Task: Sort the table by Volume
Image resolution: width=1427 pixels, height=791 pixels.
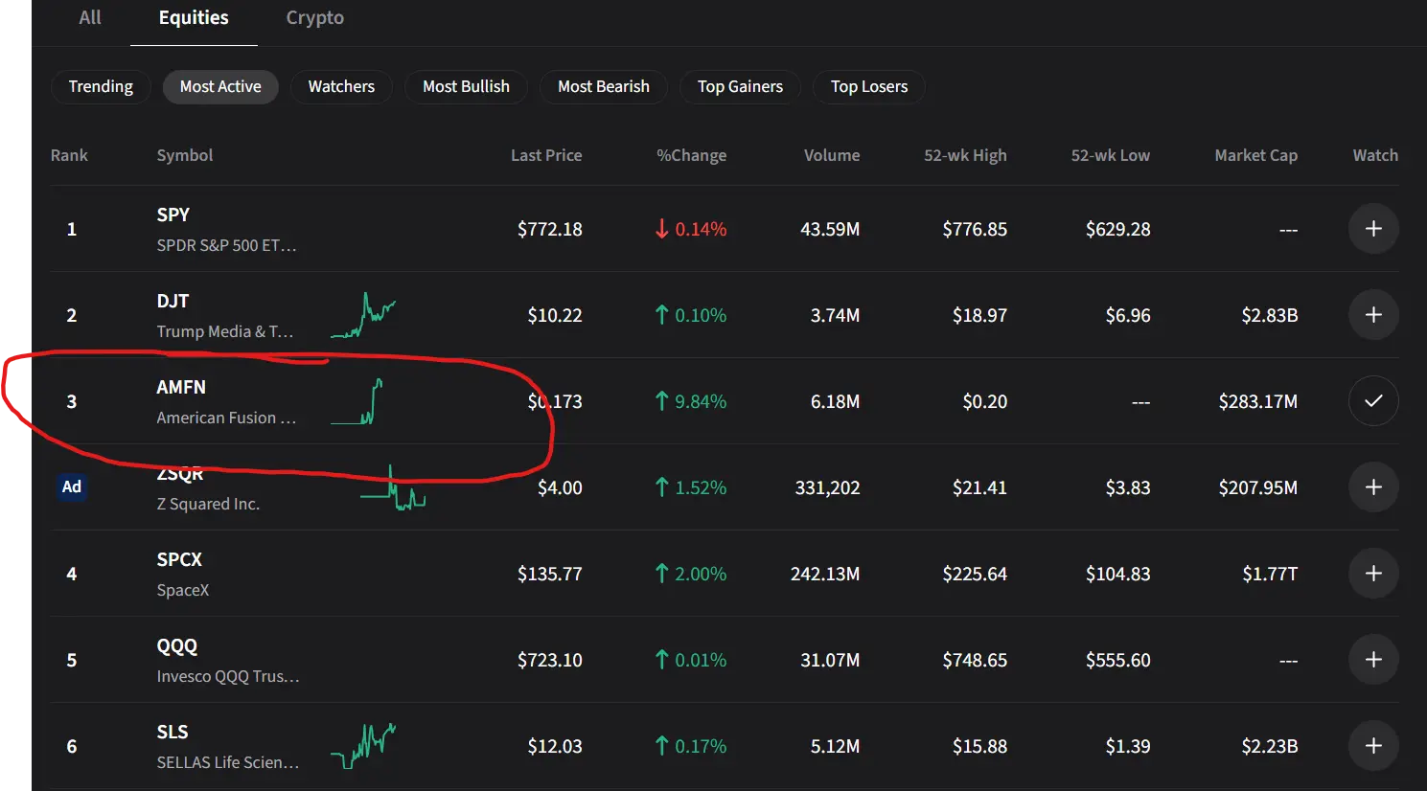Action: coord(832,155)
